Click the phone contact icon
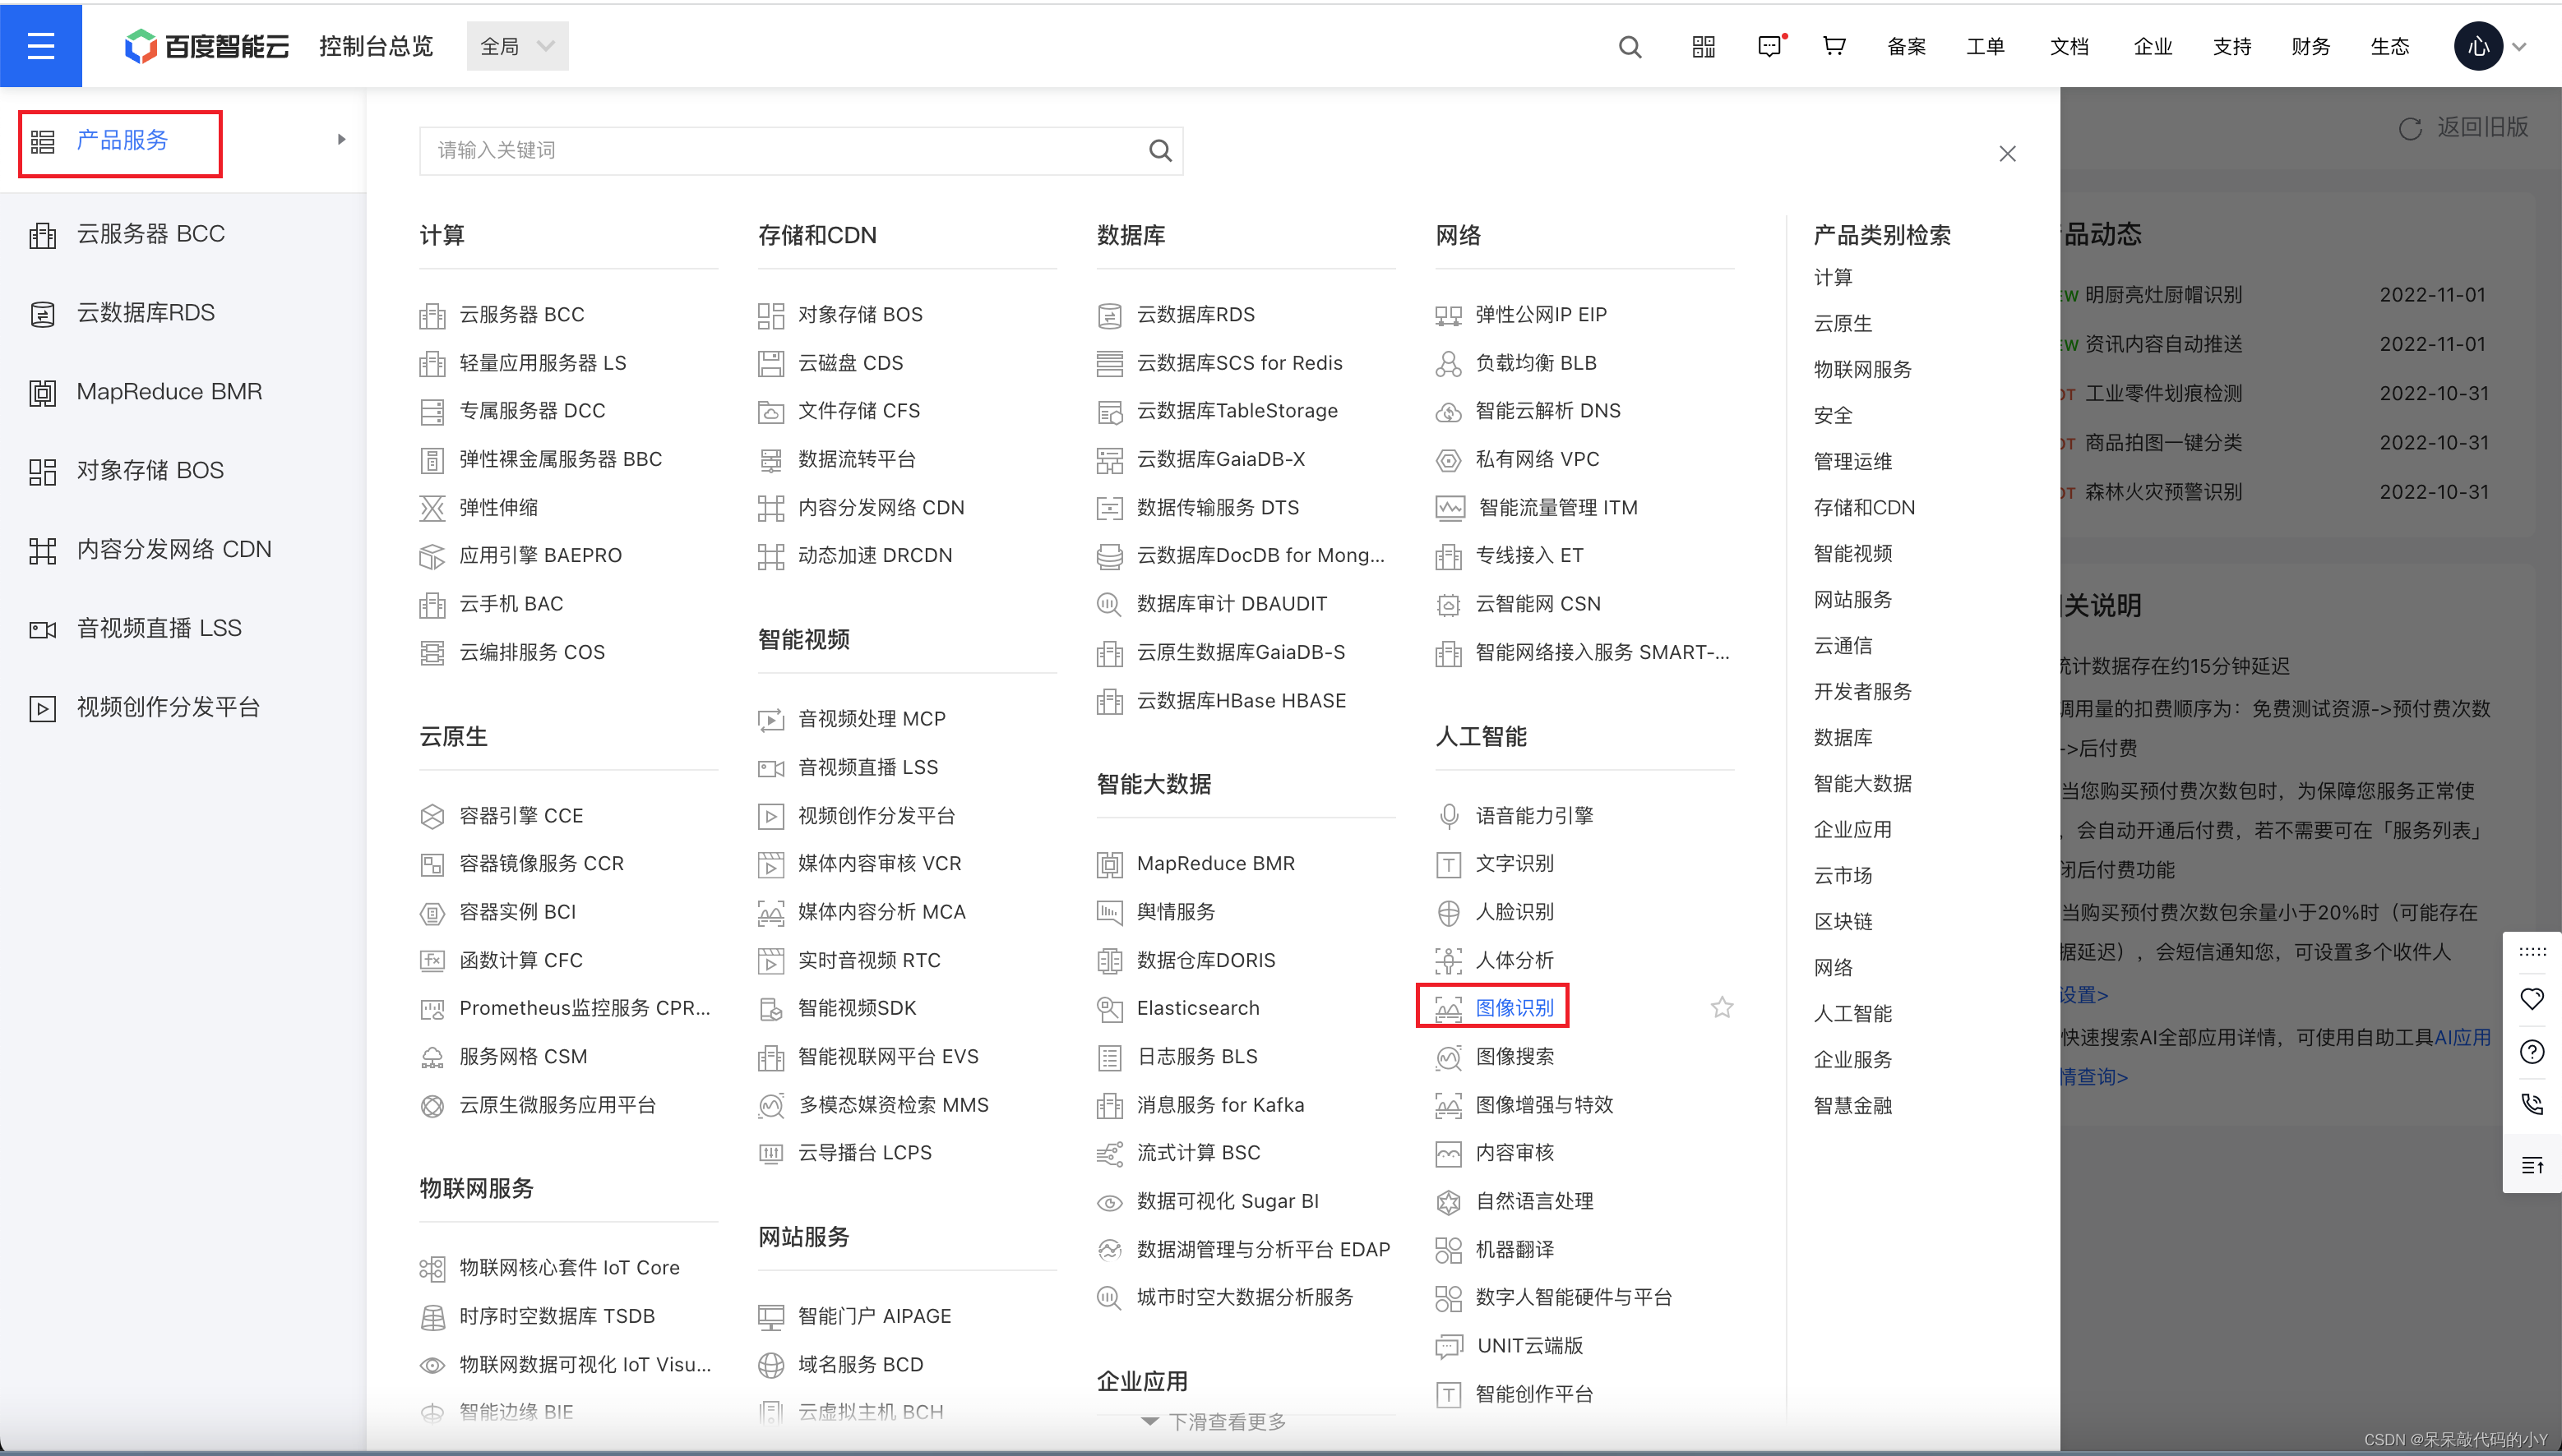 (2532, 1104)
